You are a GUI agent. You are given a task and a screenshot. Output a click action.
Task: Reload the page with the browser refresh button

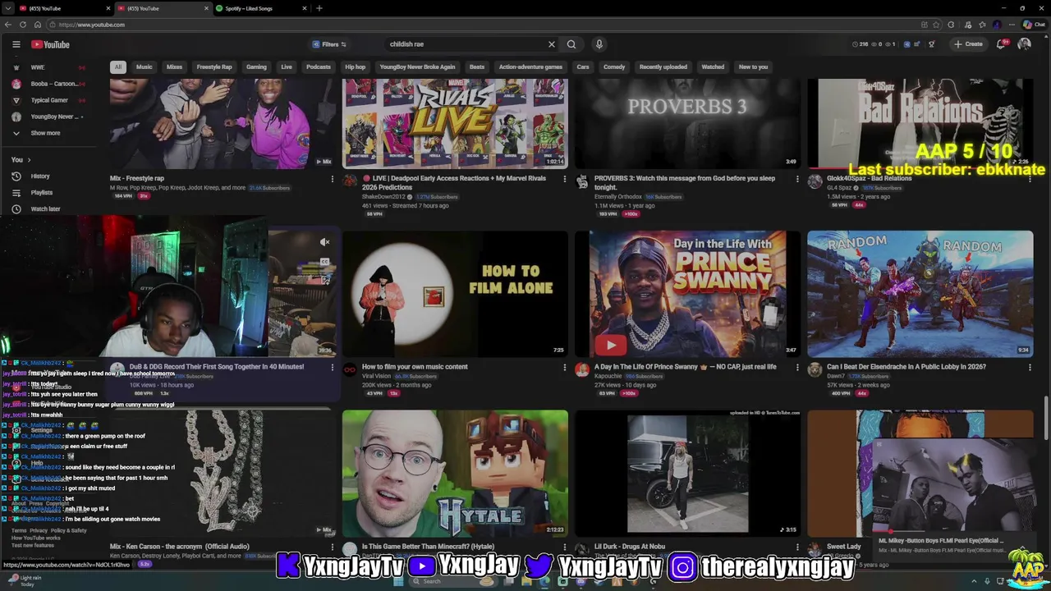click(x=23, y=25)
